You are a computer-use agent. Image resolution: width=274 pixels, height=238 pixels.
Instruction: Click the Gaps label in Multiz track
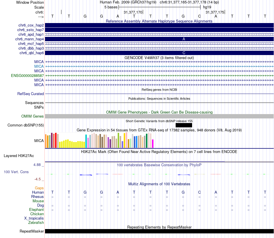pos(39,188)
